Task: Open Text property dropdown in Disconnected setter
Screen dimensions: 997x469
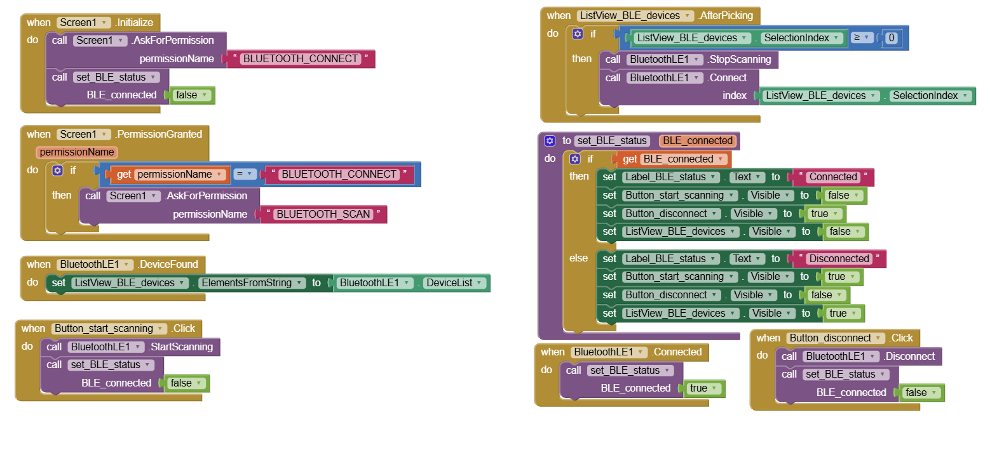Action: [747, 259]
